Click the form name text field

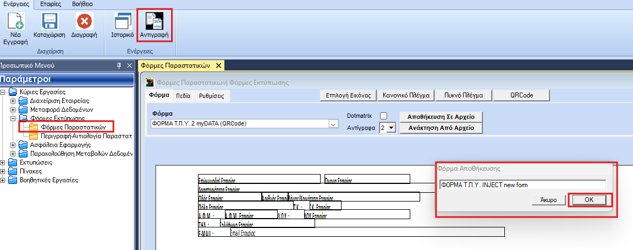pyautogui.click(x=522, y=184)
